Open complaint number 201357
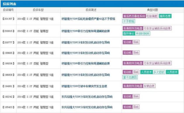The width and height of the screenshot is (184, 113). pyautogui.click(x=8, y=19)
